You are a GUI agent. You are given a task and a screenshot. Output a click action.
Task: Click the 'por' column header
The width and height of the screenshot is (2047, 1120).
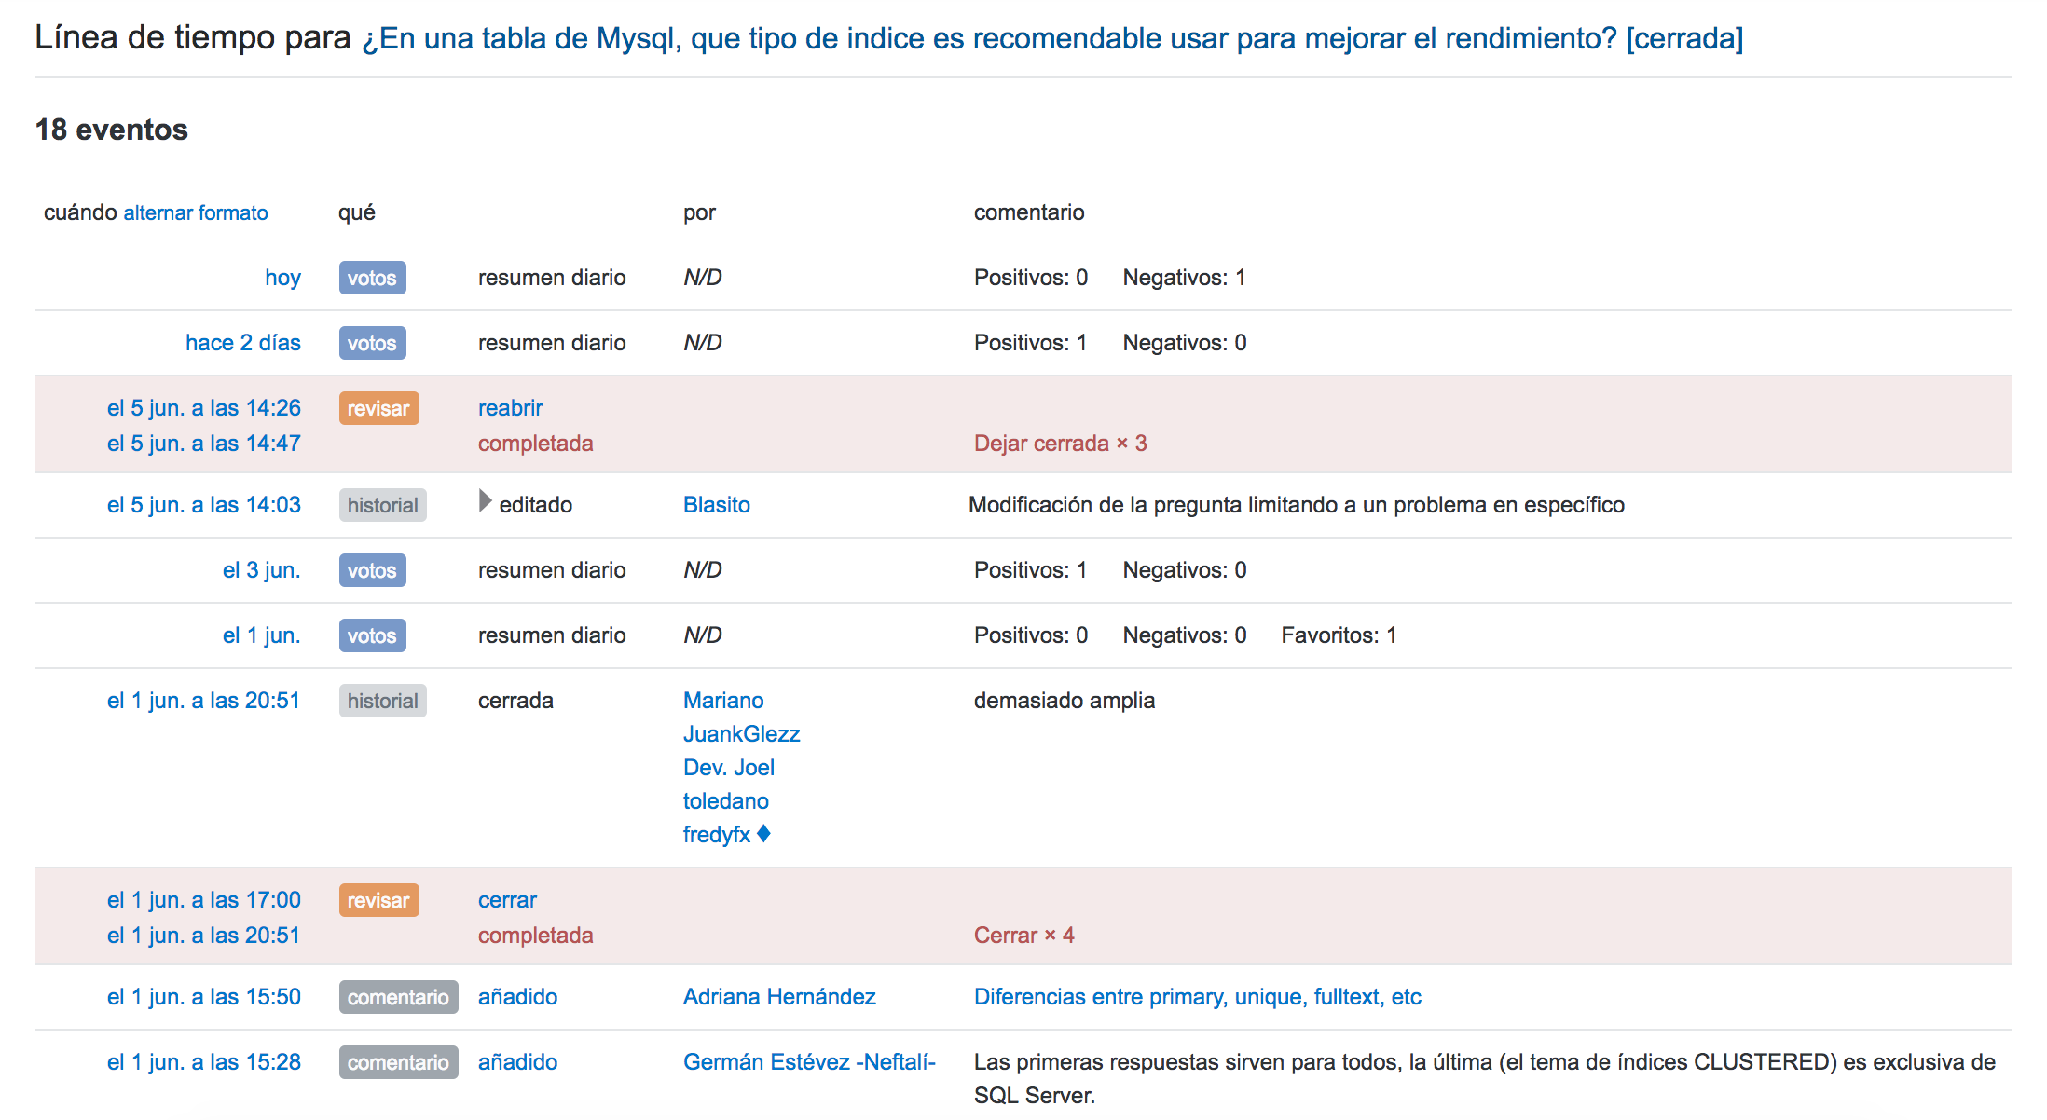click(699, 213)
